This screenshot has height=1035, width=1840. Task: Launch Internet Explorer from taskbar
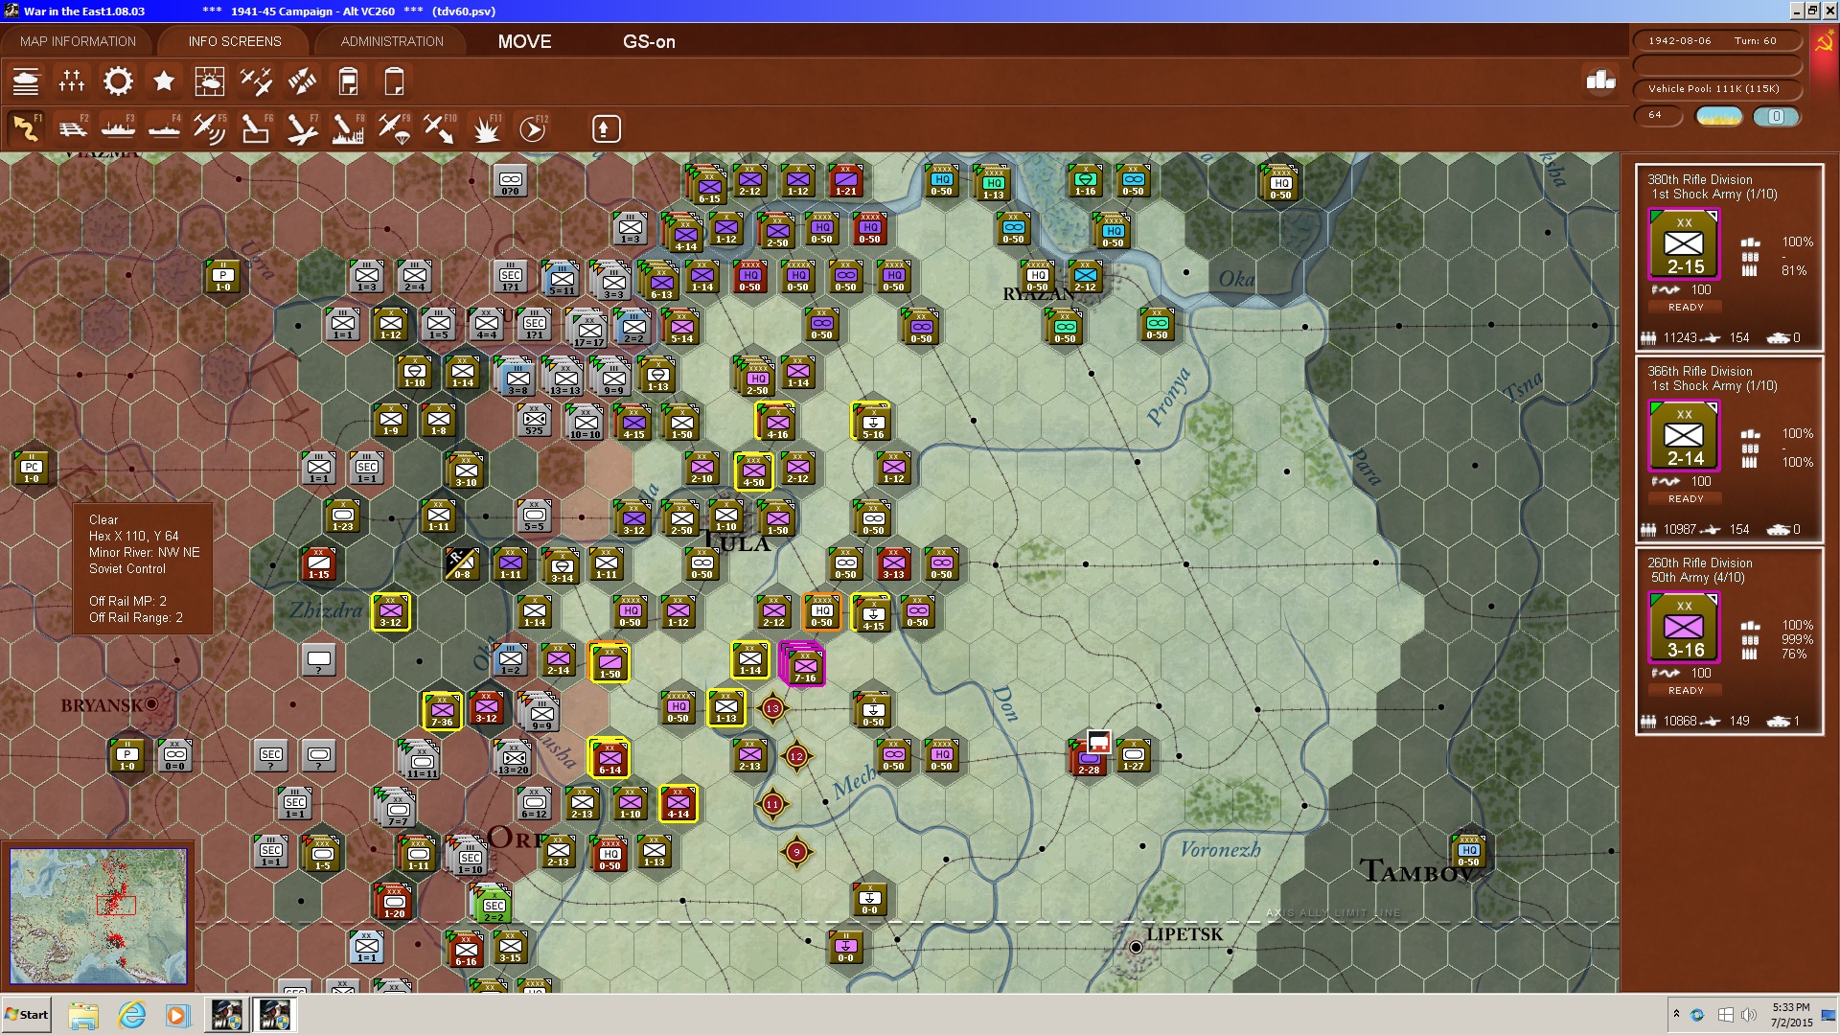(131, 1015)
